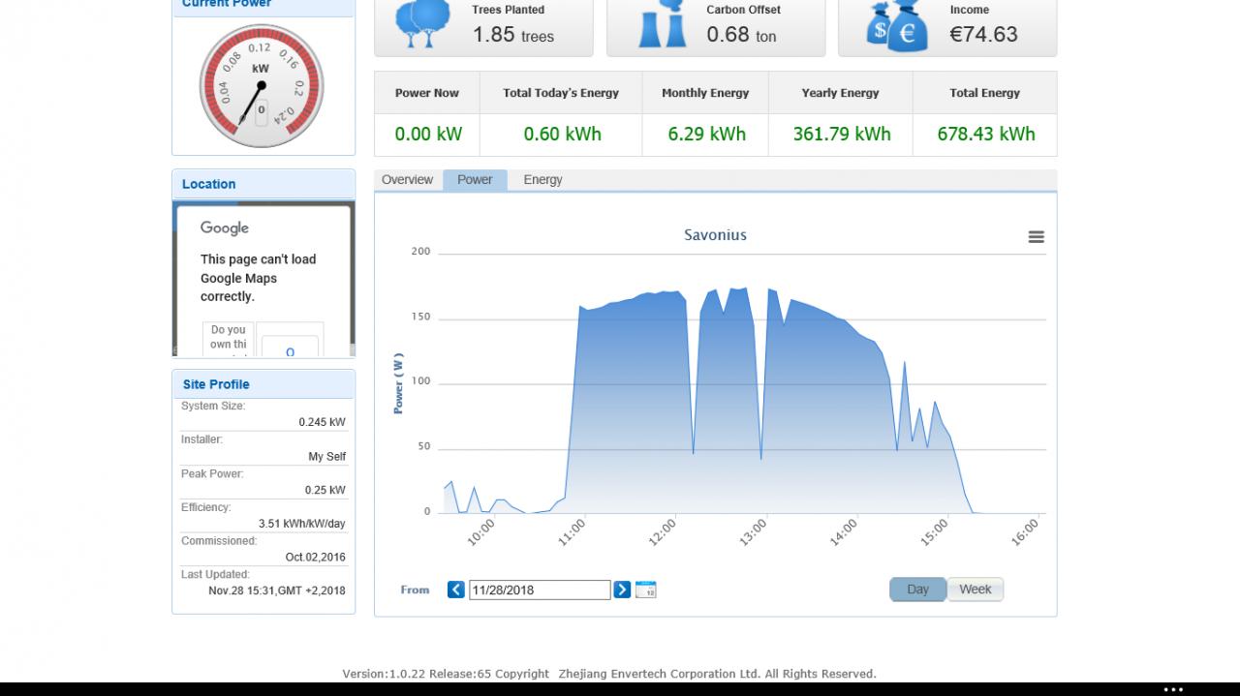1240x696 pixels.
Task: Click Yearly Energy value 361.79 kWh
Action: (x=841, y=135)
